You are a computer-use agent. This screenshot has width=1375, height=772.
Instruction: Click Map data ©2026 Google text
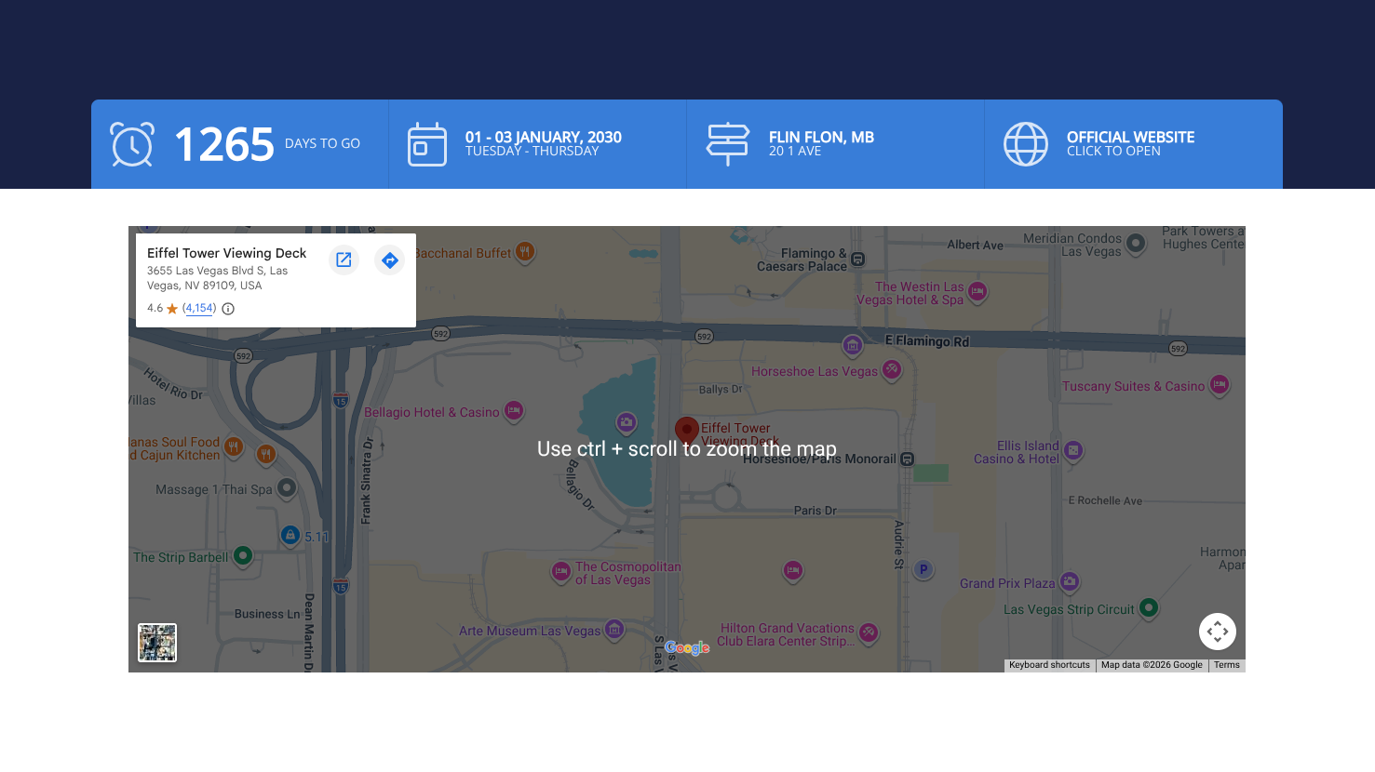1152,665
